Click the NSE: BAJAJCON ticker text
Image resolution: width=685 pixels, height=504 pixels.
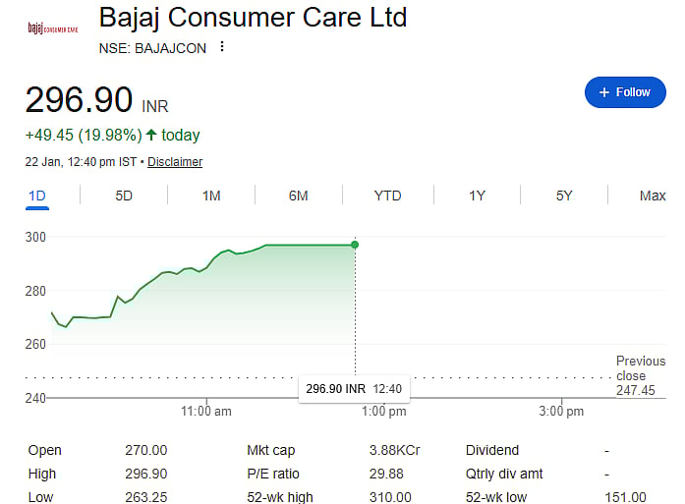pyautogui.click(x=153, y=47)
